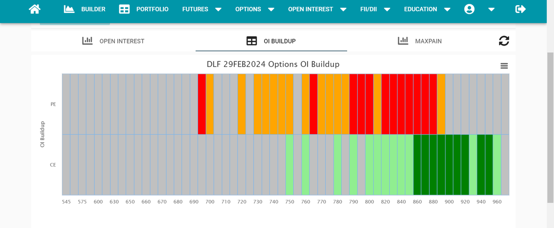Open the FUTURES menu

pos(195,9)
